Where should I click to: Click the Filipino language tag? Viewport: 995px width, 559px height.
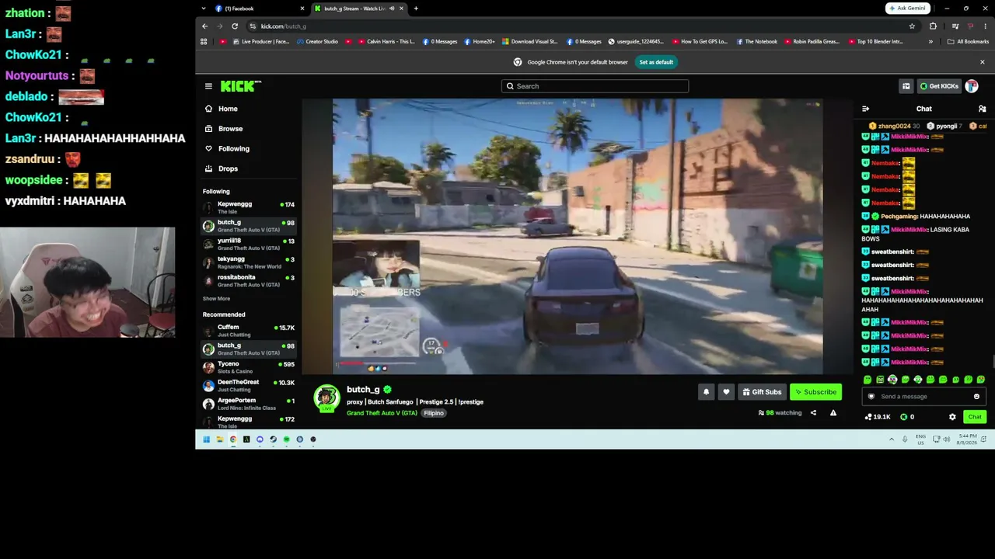pyautogui.click(x=434, y=413)
